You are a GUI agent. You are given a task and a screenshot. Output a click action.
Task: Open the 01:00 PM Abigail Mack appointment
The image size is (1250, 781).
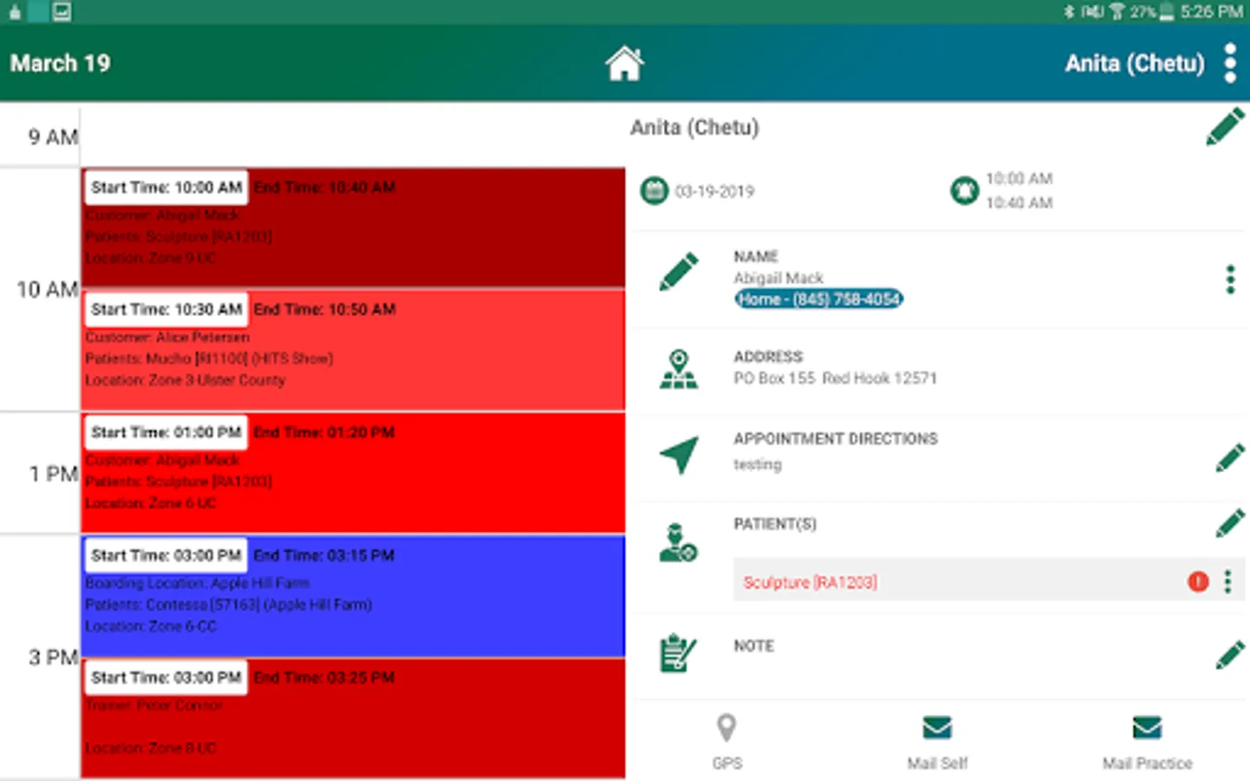click(x=353, y=473)
